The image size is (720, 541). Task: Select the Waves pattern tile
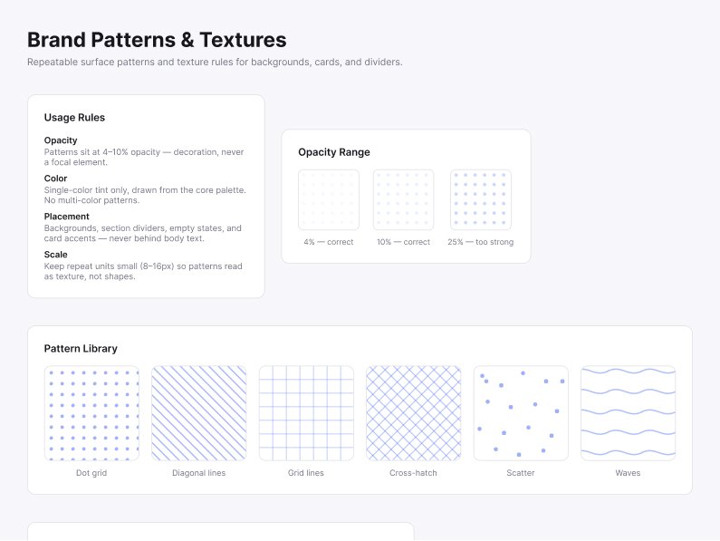click(x=629, y=413)
